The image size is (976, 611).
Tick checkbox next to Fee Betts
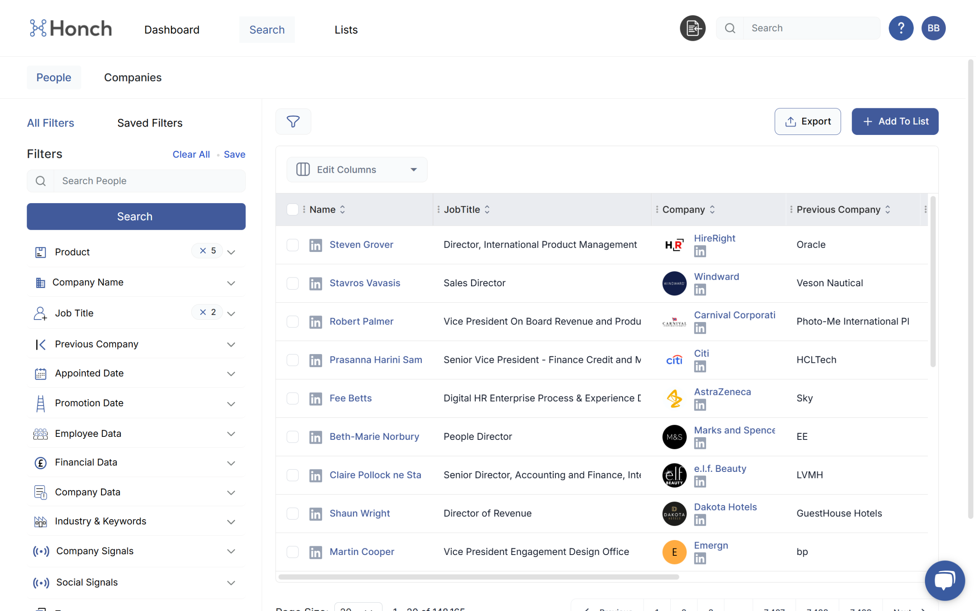(292, 398)
